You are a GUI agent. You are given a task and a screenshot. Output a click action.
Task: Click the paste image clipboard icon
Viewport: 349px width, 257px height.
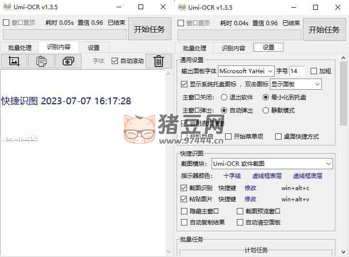pyautogui.click(x=41, y=61)
